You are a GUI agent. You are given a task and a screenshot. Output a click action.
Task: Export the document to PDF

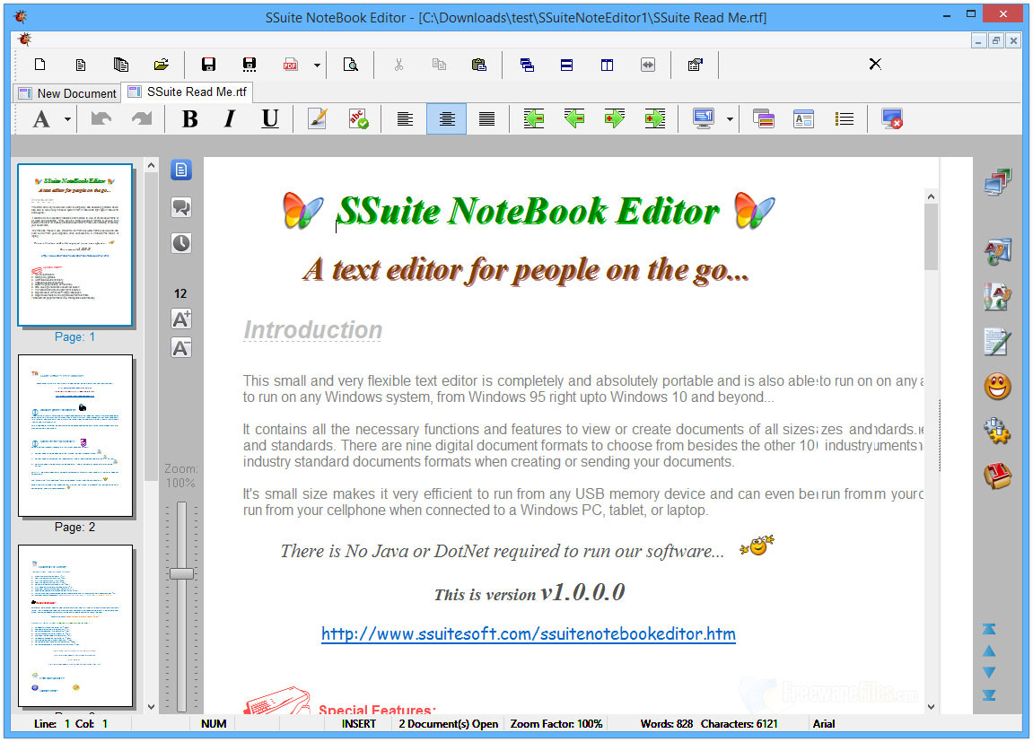click(x=290, y=65)
